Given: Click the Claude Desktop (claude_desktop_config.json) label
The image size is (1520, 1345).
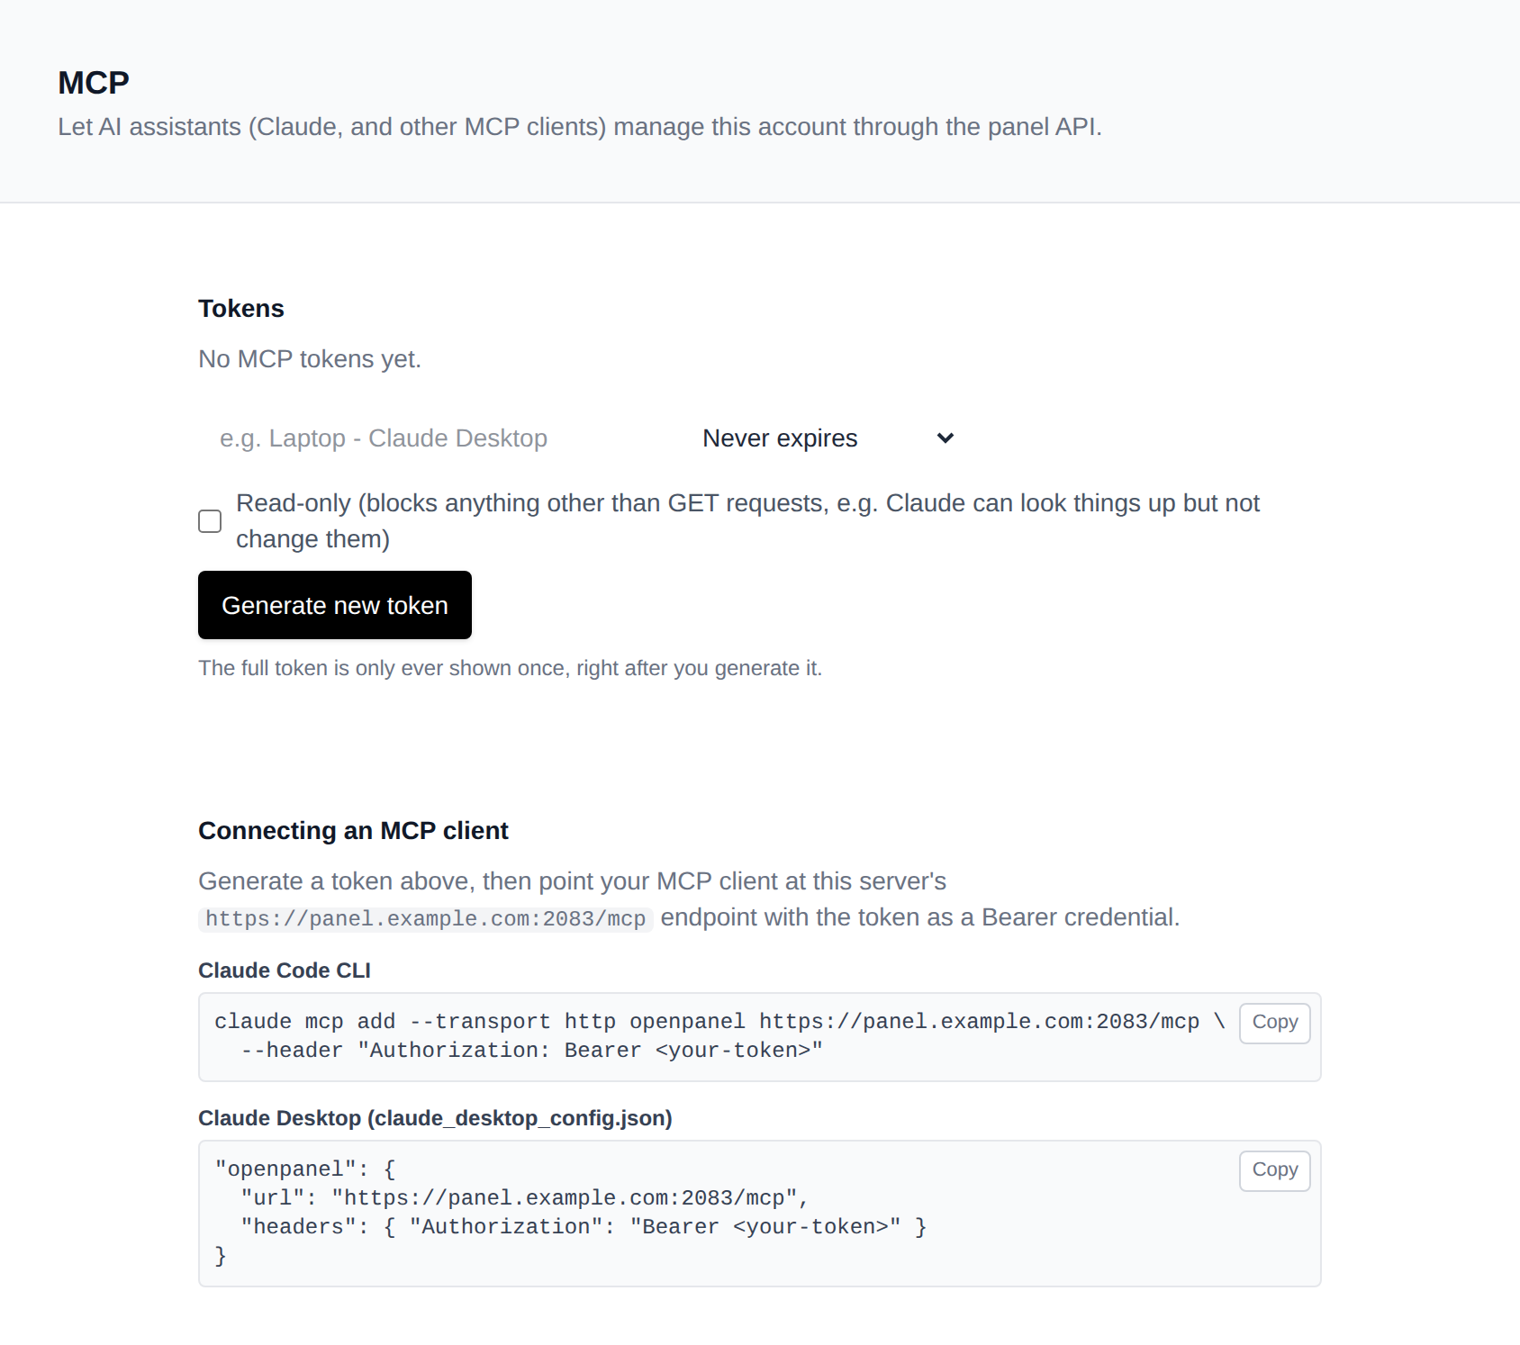Looking at the screenshot, I should tap(435, 1118).
